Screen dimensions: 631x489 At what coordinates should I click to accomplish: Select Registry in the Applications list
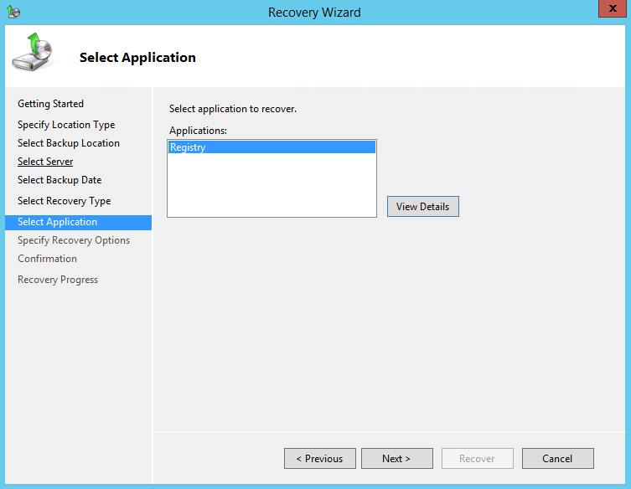click(x=272, y=147)
